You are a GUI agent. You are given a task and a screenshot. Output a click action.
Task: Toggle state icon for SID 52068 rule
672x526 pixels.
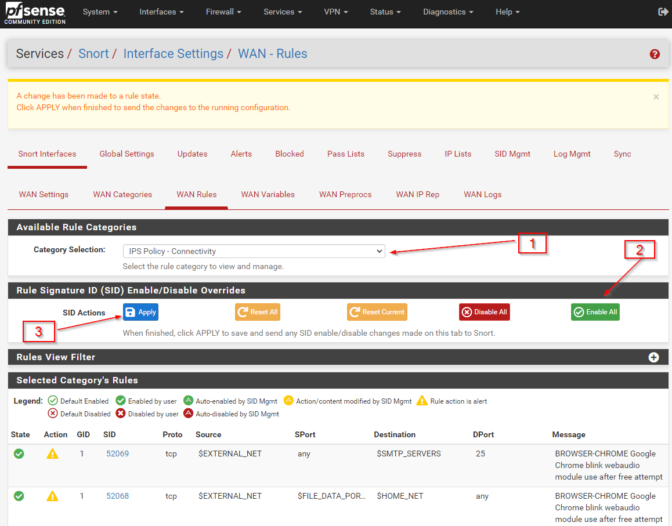pos(19,496)
